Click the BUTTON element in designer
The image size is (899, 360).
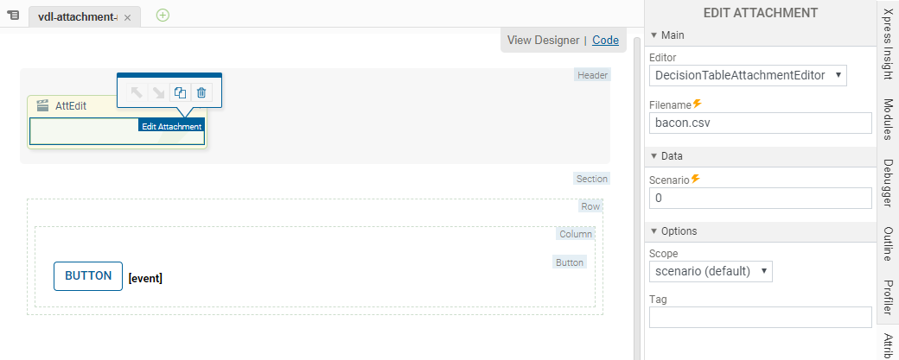88,276
